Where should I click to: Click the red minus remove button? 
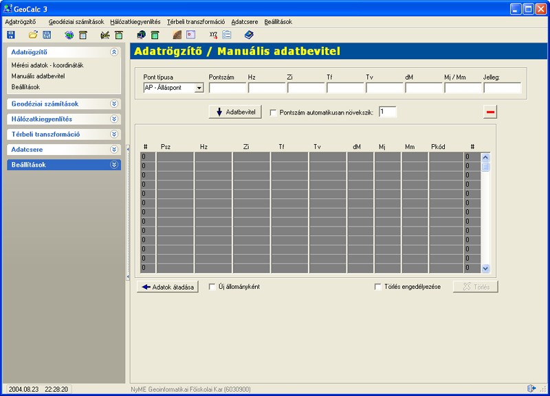(x=490, y=112)
